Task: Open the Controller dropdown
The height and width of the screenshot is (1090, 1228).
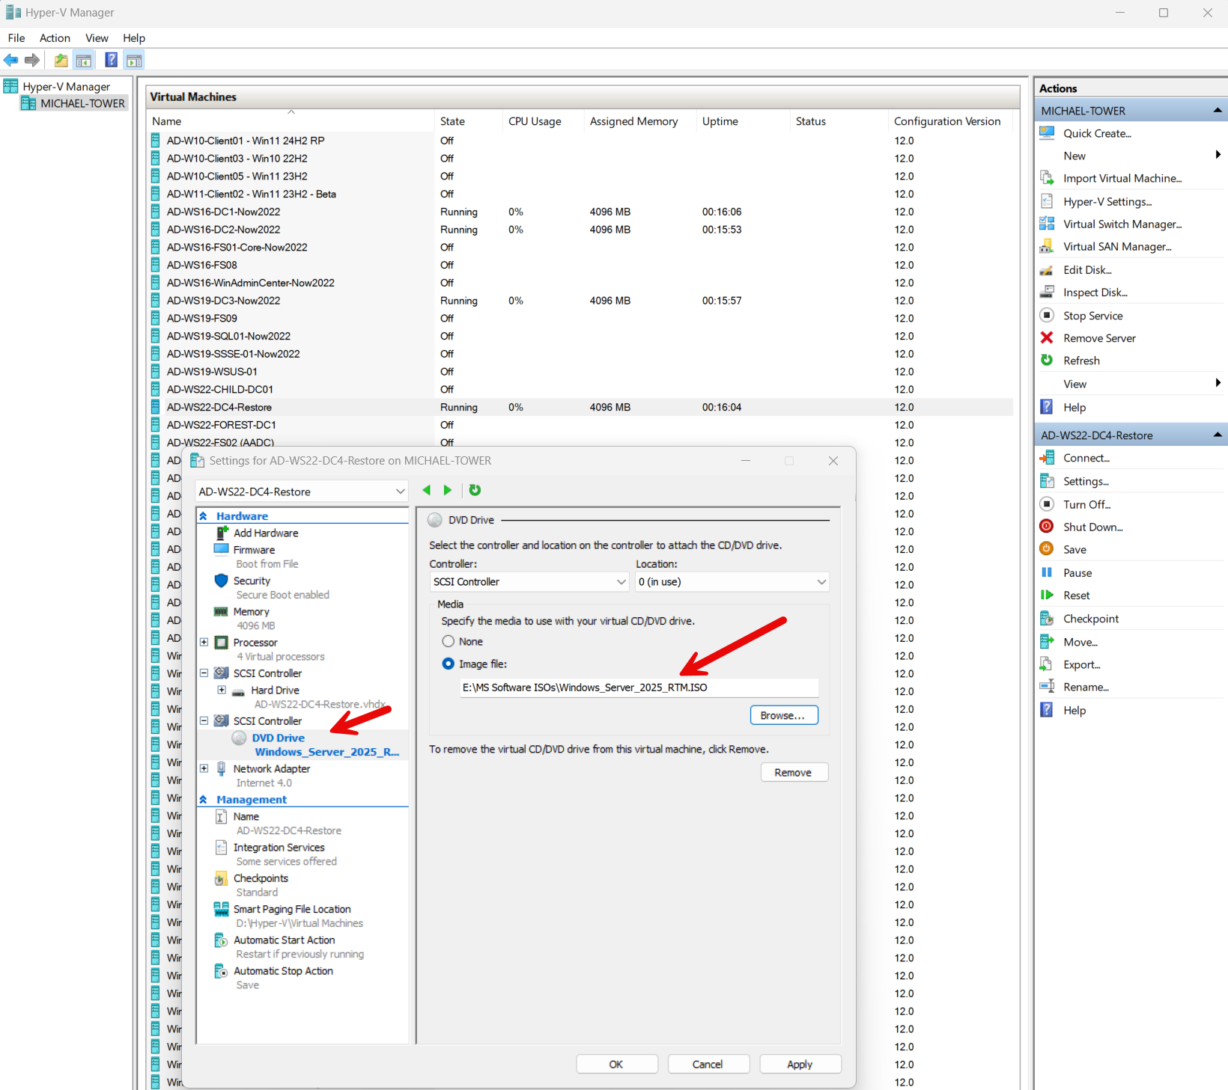Action: pos(529,582)
